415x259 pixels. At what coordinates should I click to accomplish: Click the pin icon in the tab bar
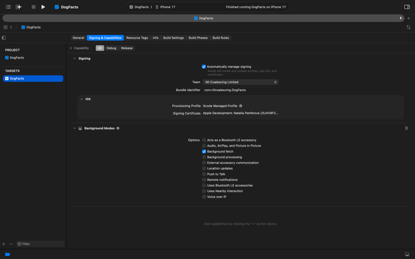pos(400,18)
